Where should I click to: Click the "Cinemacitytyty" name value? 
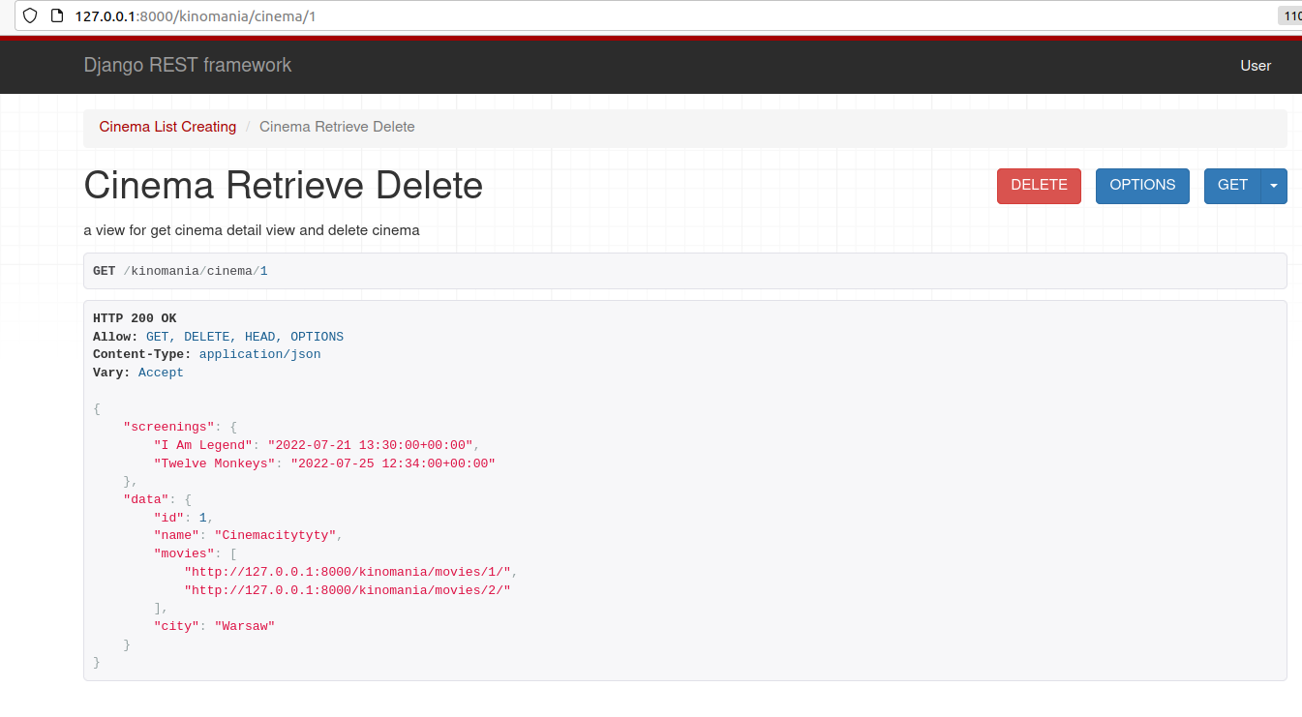click(x=275, y=535)
